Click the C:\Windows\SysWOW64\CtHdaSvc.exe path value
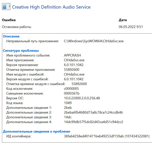 (x=94, y=41)
